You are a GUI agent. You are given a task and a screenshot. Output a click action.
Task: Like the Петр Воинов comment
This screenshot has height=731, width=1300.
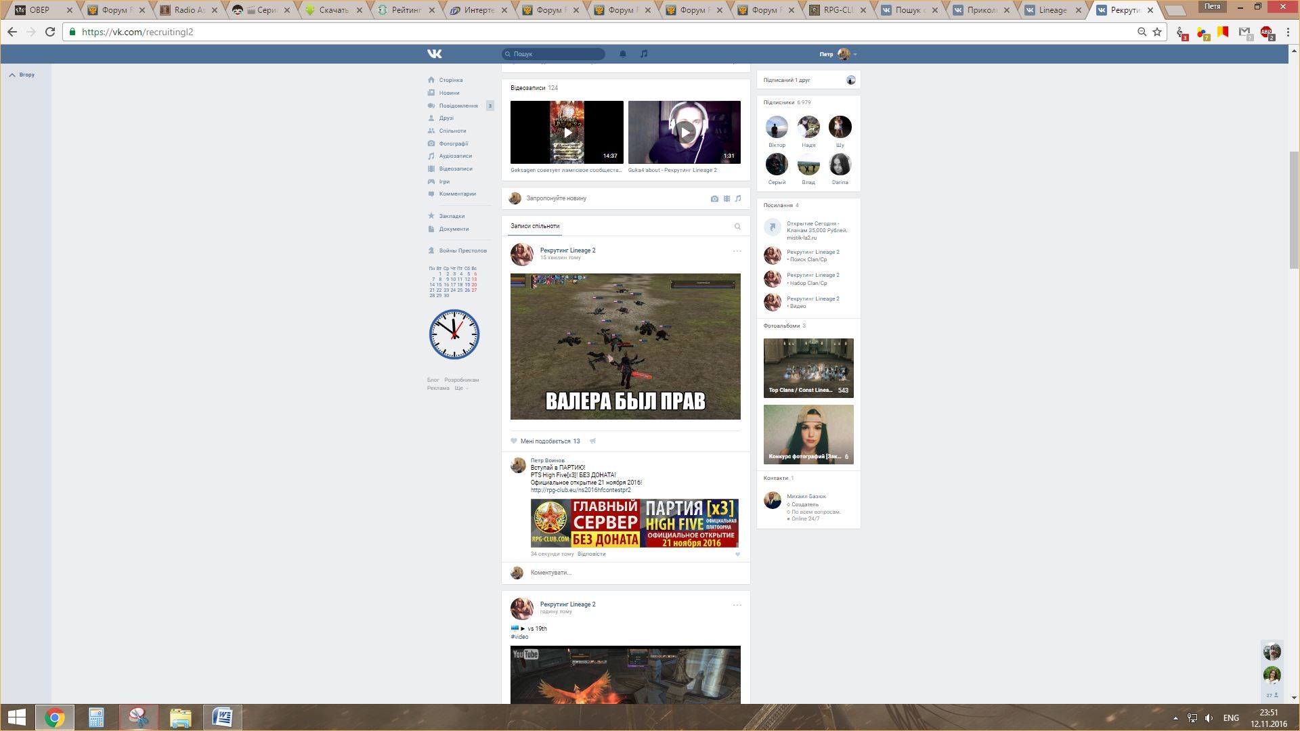737,554
